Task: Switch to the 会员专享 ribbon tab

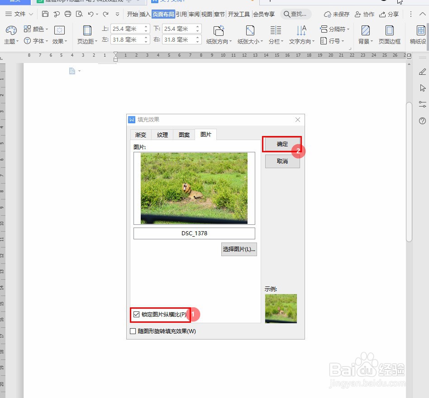Action: click(x=264, y=14)
